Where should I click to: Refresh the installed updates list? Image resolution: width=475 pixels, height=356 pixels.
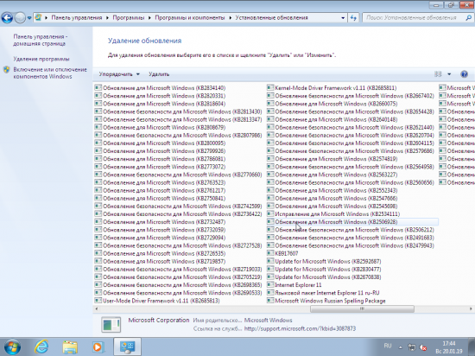(x=353, y=18)
